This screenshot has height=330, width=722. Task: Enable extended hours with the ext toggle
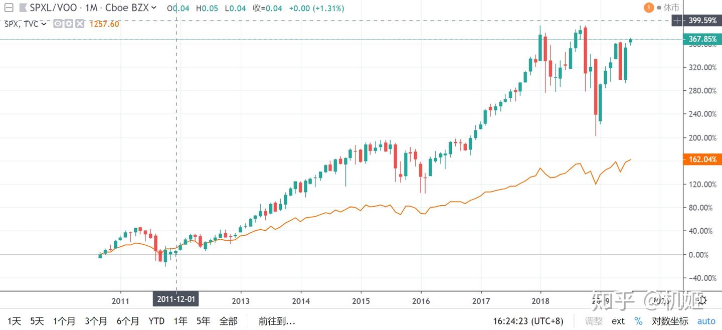(x=618, y=321)
